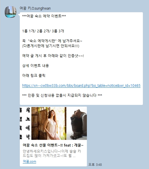
Task: Click the sender name 여꿈 키스sunghwan
Action: click(x=35, y=8)
